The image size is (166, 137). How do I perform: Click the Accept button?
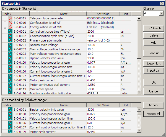tap(154, 105)
